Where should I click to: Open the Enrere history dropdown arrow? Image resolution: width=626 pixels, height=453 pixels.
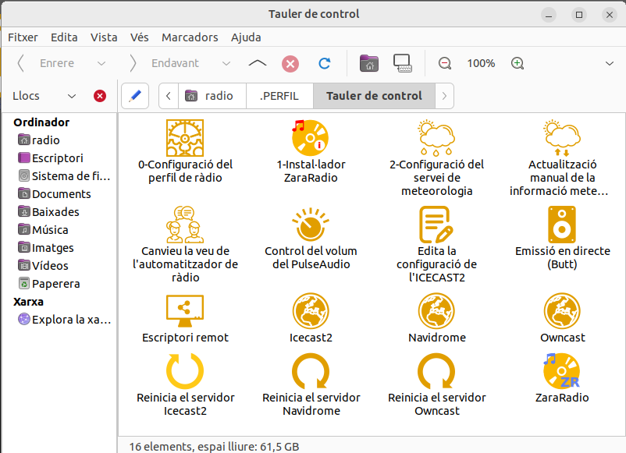pos(101,63)
